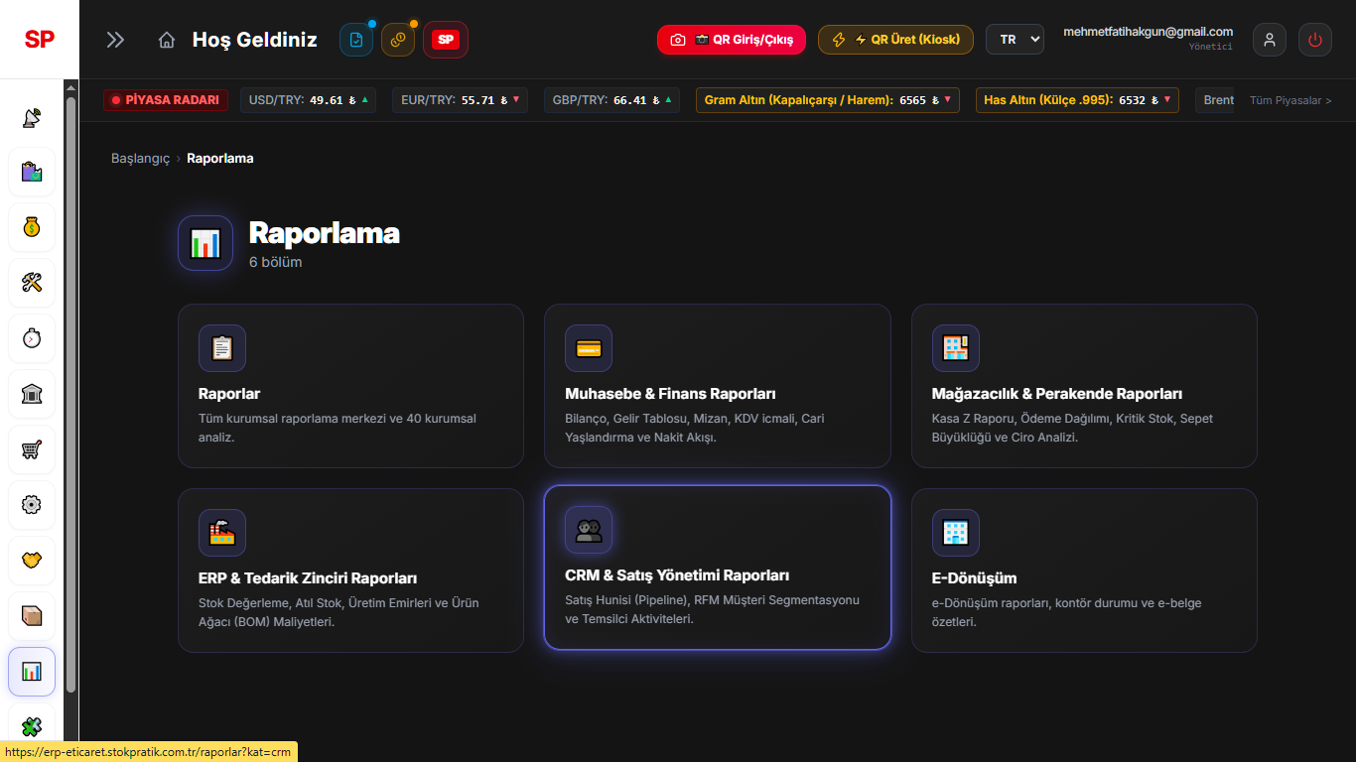Screen dimensions: 1356x762
Task: Open ERP & Tedarik Zinciri Raporları card
Action: pos(350,571)
